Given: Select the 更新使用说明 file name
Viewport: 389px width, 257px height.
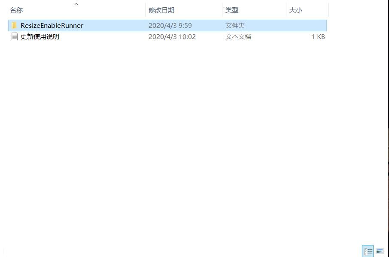Looking at the screenshot, I should [40, 37].
